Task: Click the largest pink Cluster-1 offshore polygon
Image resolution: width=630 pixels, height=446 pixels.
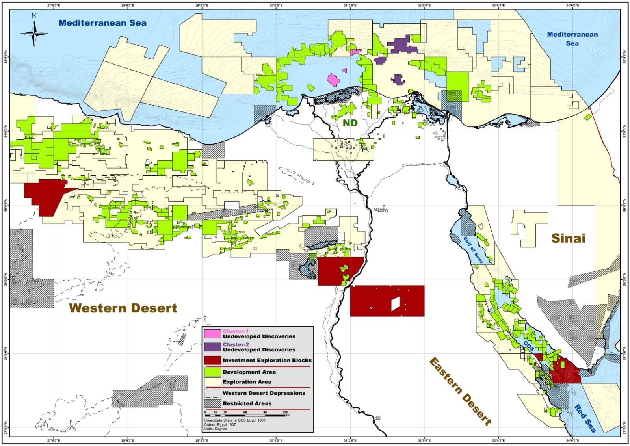Action: [x=333, y=80]
